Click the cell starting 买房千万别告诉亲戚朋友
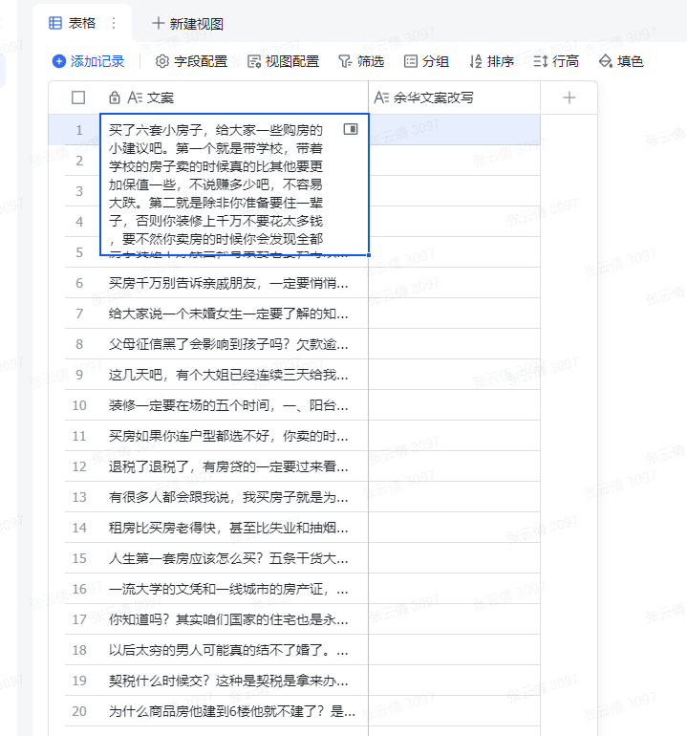687x736 pixels. click(x=234, y=283)
